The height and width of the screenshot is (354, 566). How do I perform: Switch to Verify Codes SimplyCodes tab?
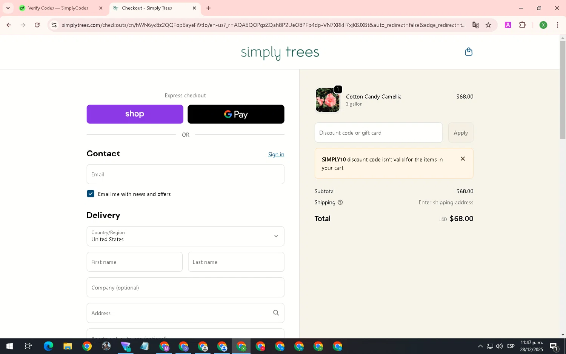click(58, 8)
